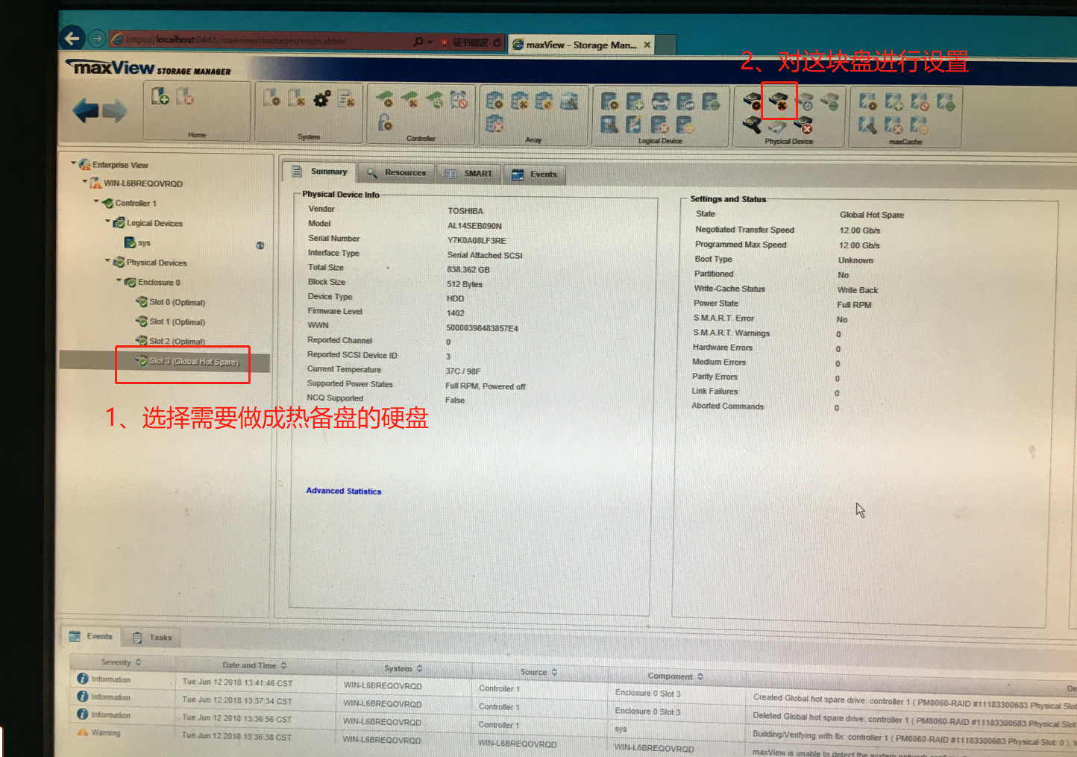Click the maxCache green plus create icon
The height and width of the screenshot is (757, 1077).
894,101
